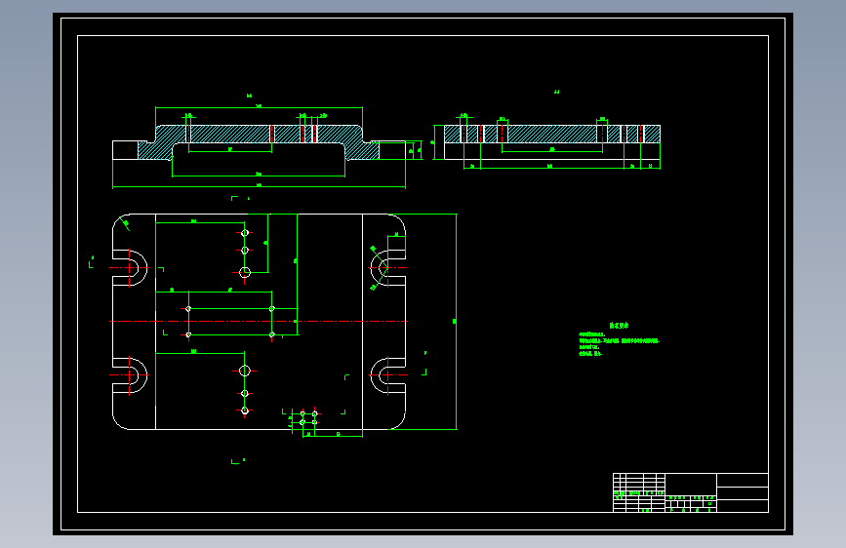Image resolution: width=846 pixels, height=548 pixels.
Task: Select the hatched front section view
Action: click(x=259, y=142)
